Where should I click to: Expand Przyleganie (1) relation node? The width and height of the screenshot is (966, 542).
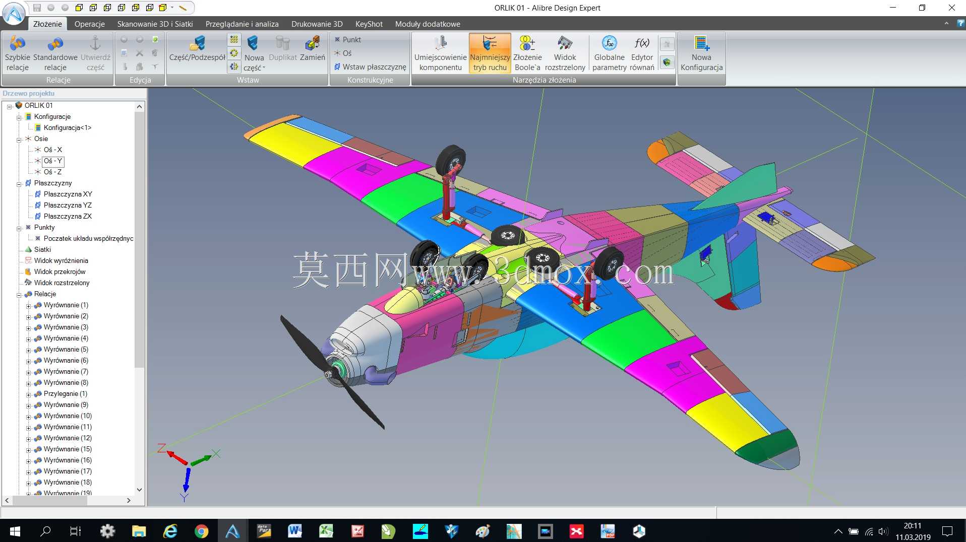28,394
